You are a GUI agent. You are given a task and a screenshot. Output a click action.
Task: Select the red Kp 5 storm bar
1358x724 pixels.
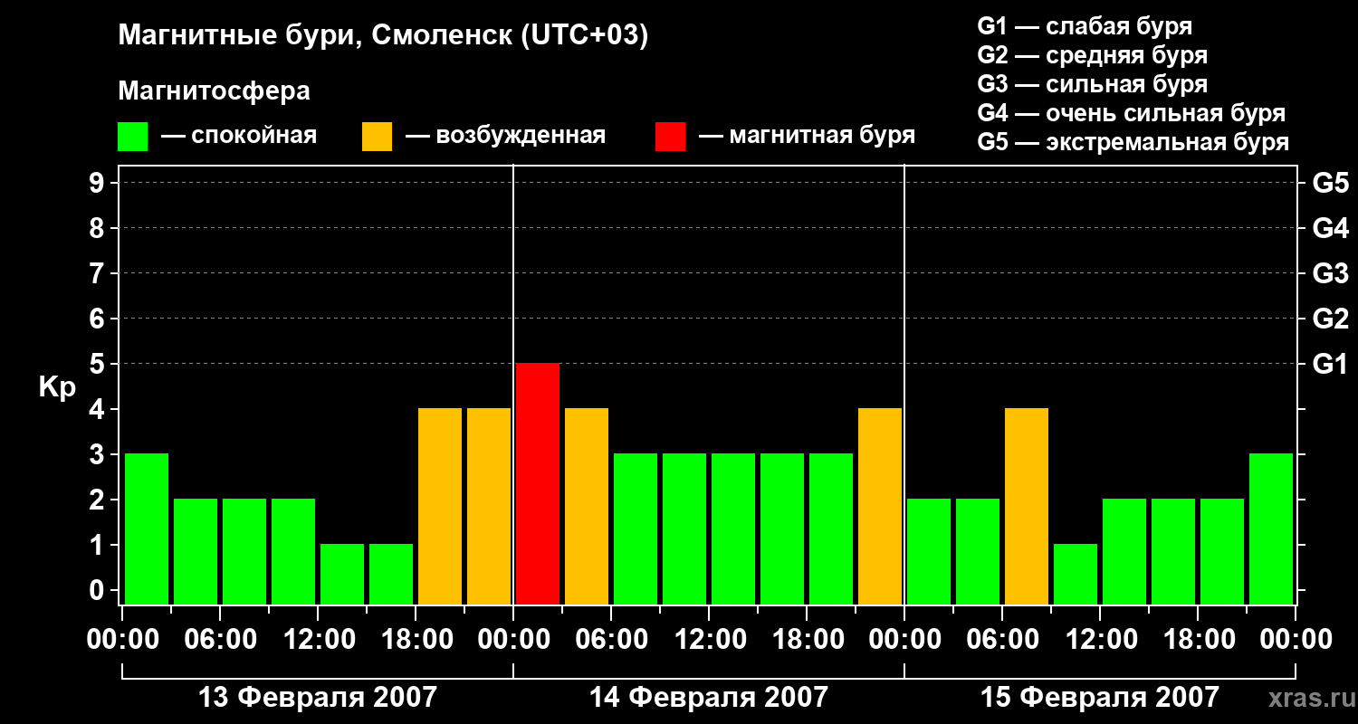click(x=538, y=484)
